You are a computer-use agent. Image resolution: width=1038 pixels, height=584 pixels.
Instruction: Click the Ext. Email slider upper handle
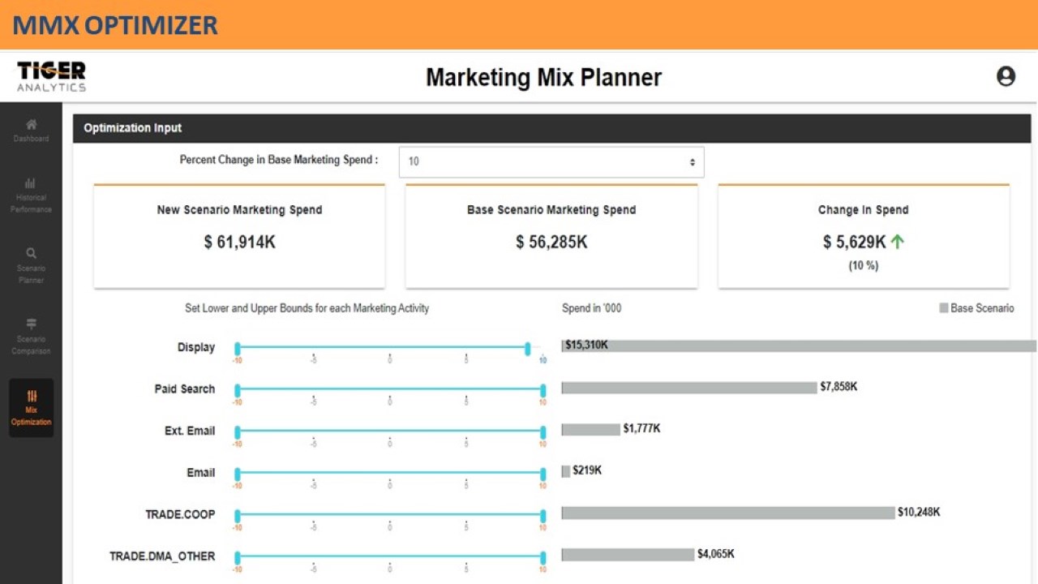click(x=543, y=432)
